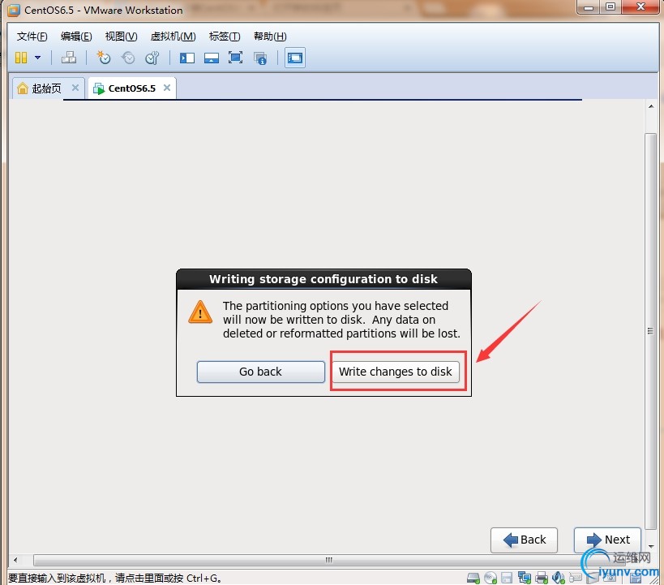The height and width of the screenshot is (585, 664).
Task: Click the installer Next button
Action: coord(608,540)
